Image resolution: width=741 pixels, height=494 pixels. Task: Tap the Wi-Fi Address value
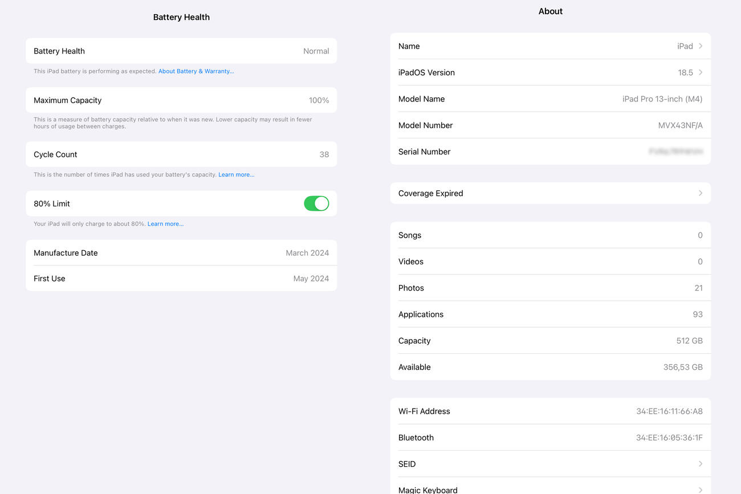tap(669, 411)
